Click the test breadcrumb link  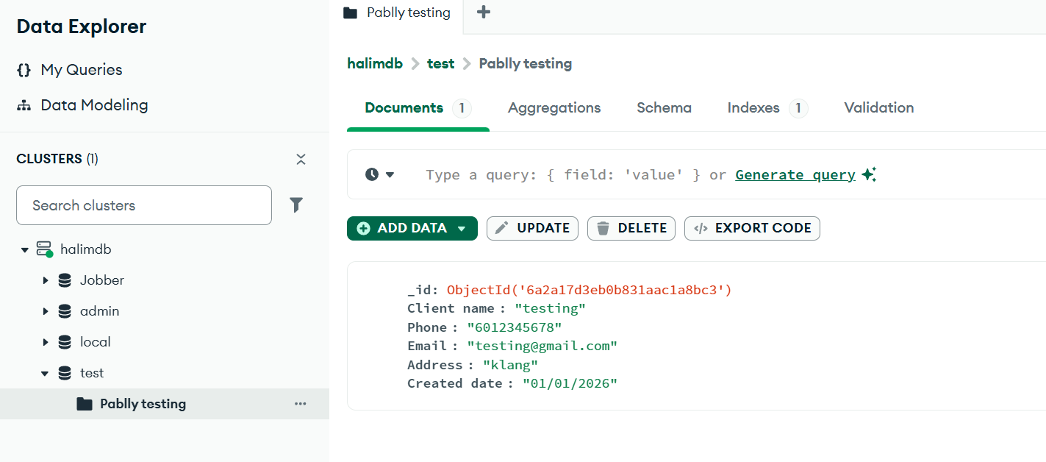[441, 63]
